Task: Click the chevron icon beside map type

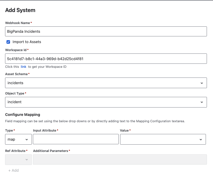Action: pyautogui.click(x=27, y=140)
